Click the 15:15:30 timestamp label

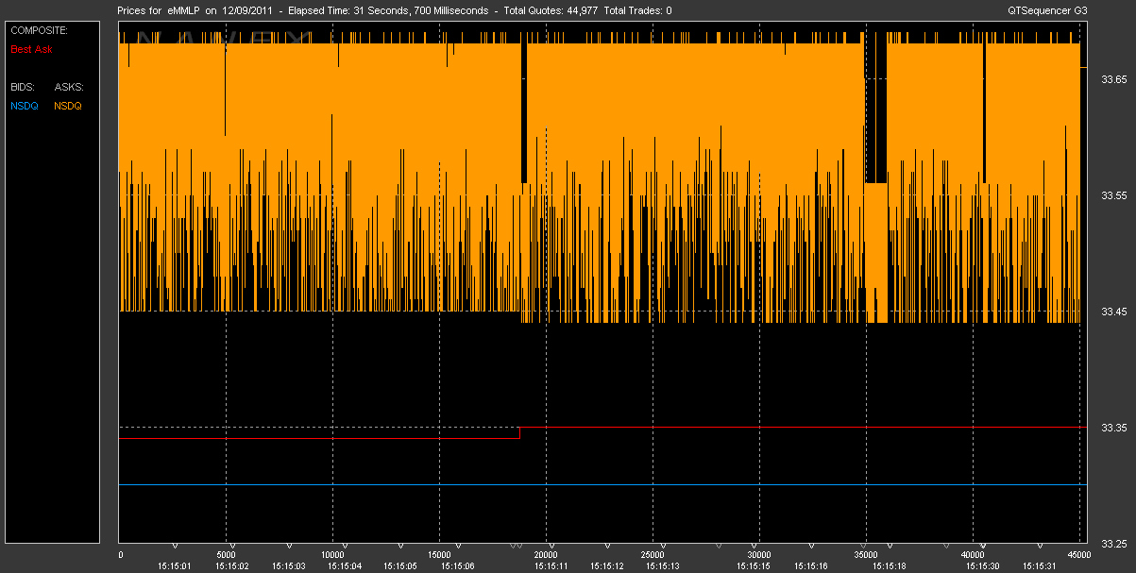click(982, 566)
